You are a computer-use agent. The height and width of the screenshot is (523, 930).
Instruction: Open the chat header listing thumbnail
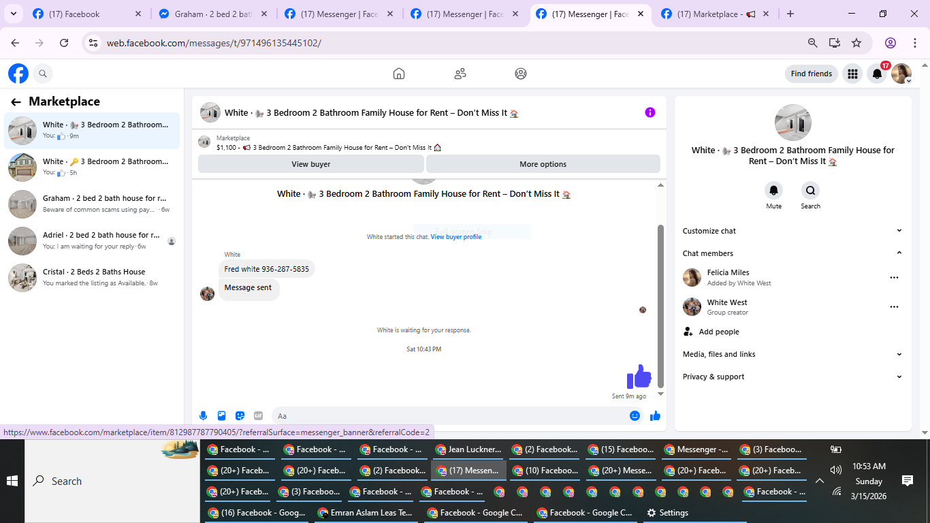[x=210, y=112]
